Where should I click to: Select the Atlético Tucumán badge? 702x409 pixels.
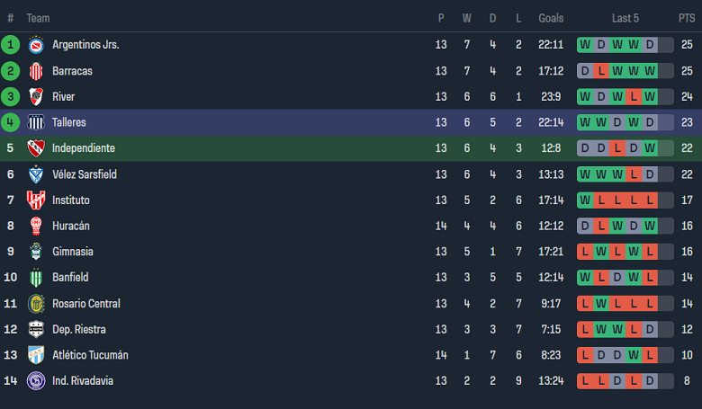tap(36, 355)
